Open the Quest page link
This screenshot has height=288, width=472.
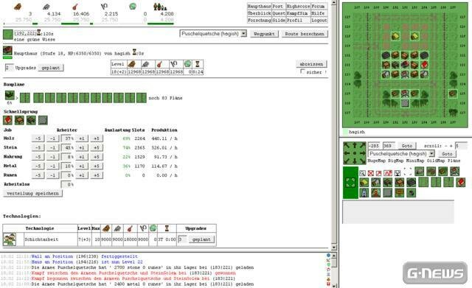(x=279, y=13)
